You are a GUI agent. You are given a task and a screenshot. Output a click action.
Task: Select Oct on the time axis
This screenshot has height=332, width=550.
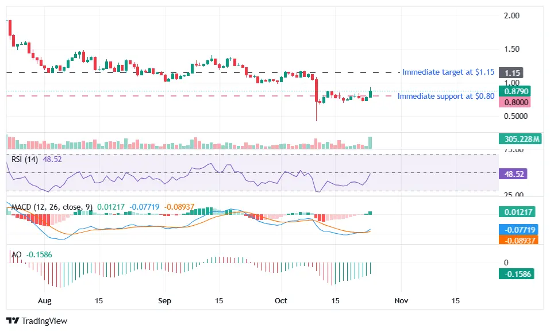point(280,300)
